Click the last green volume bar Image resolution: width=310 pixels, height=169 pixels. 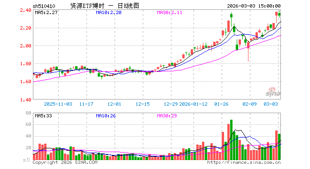(279, 146)
